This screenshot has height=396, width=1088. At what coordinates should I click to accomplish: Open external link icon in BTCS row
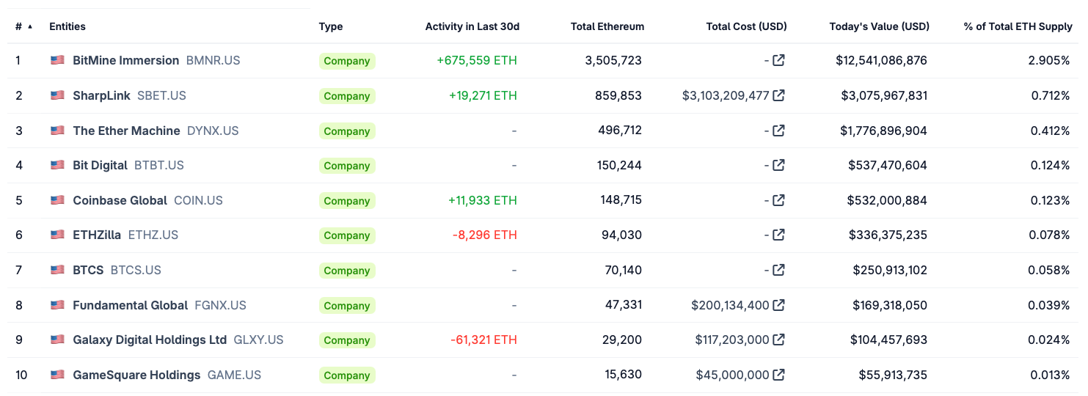(x=779, y=270)
